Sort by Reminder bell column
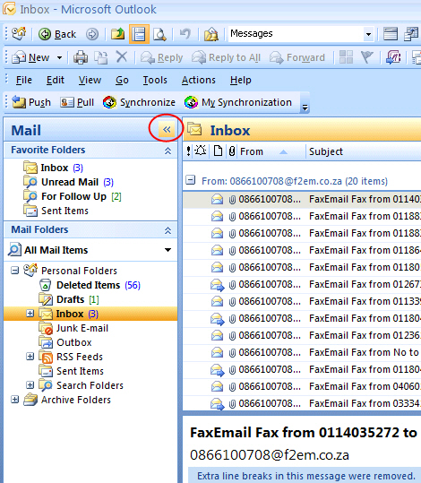Screen dimensions: 421x483 201,151
